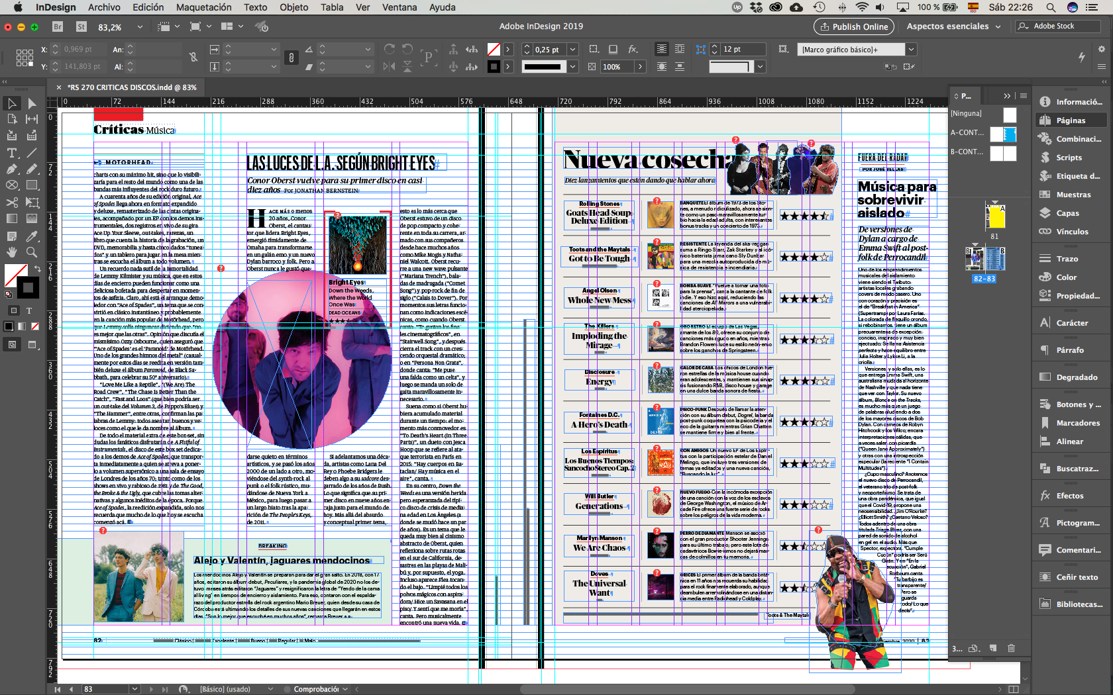This screenshot has width=1113, height=695.
Task: Open the Texto menu
Action: point(255,7)
